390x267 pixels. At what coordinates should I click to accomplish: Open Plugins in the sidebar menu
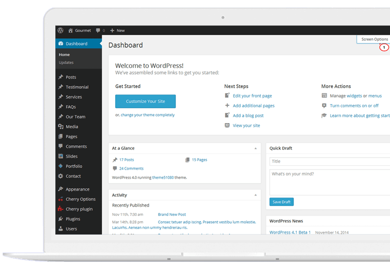coord(72,219)
